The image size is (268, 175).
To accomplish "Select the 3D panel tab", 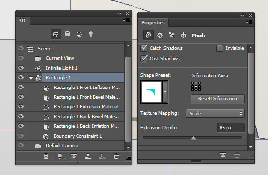I will [x=22, y=21].
